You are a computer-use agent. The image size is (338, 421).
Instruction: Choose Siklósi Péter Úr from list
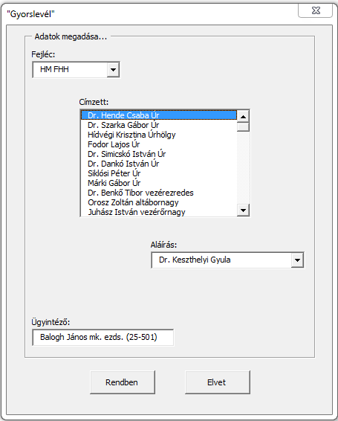[159, 173]
